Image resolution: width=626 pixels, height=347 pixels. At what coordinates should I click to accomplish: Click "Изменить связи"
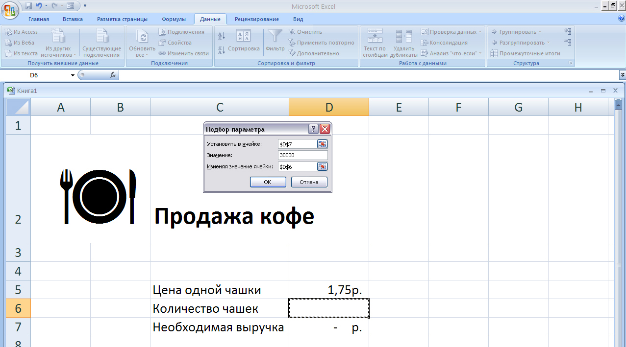[184, 53]
